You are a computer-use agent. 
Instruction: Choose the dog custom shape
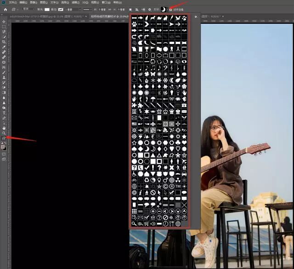coord(153,18)
